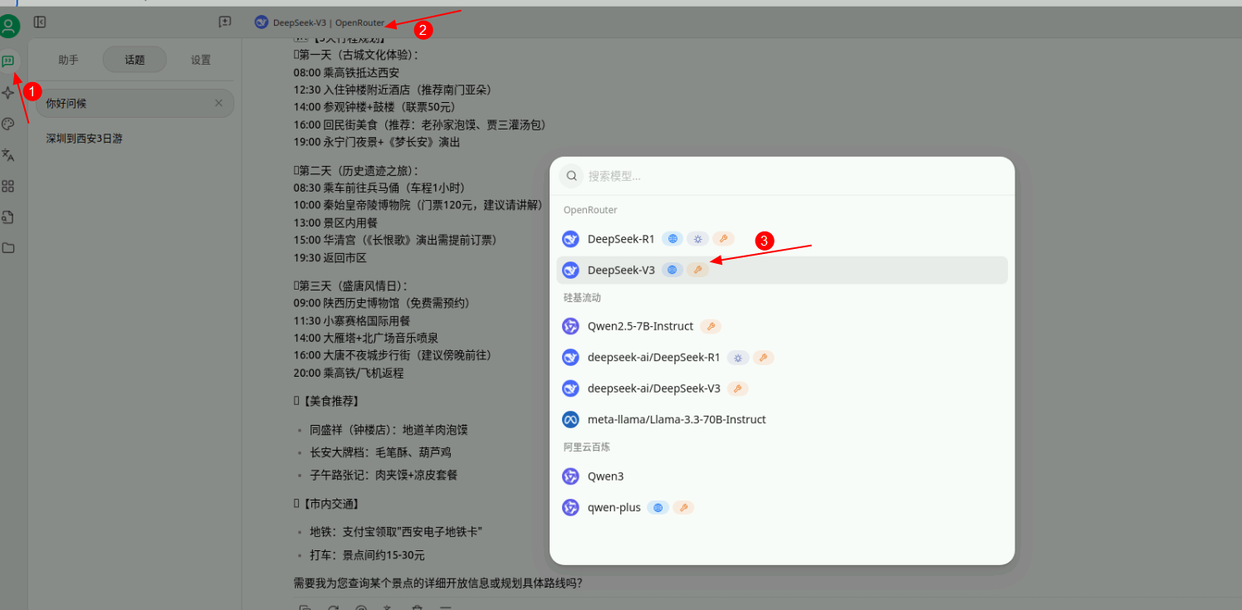Choose the deepseek-ai/DeepSeek-V3 model
This screenshot has height=610, width=1242.
[781, 388]
